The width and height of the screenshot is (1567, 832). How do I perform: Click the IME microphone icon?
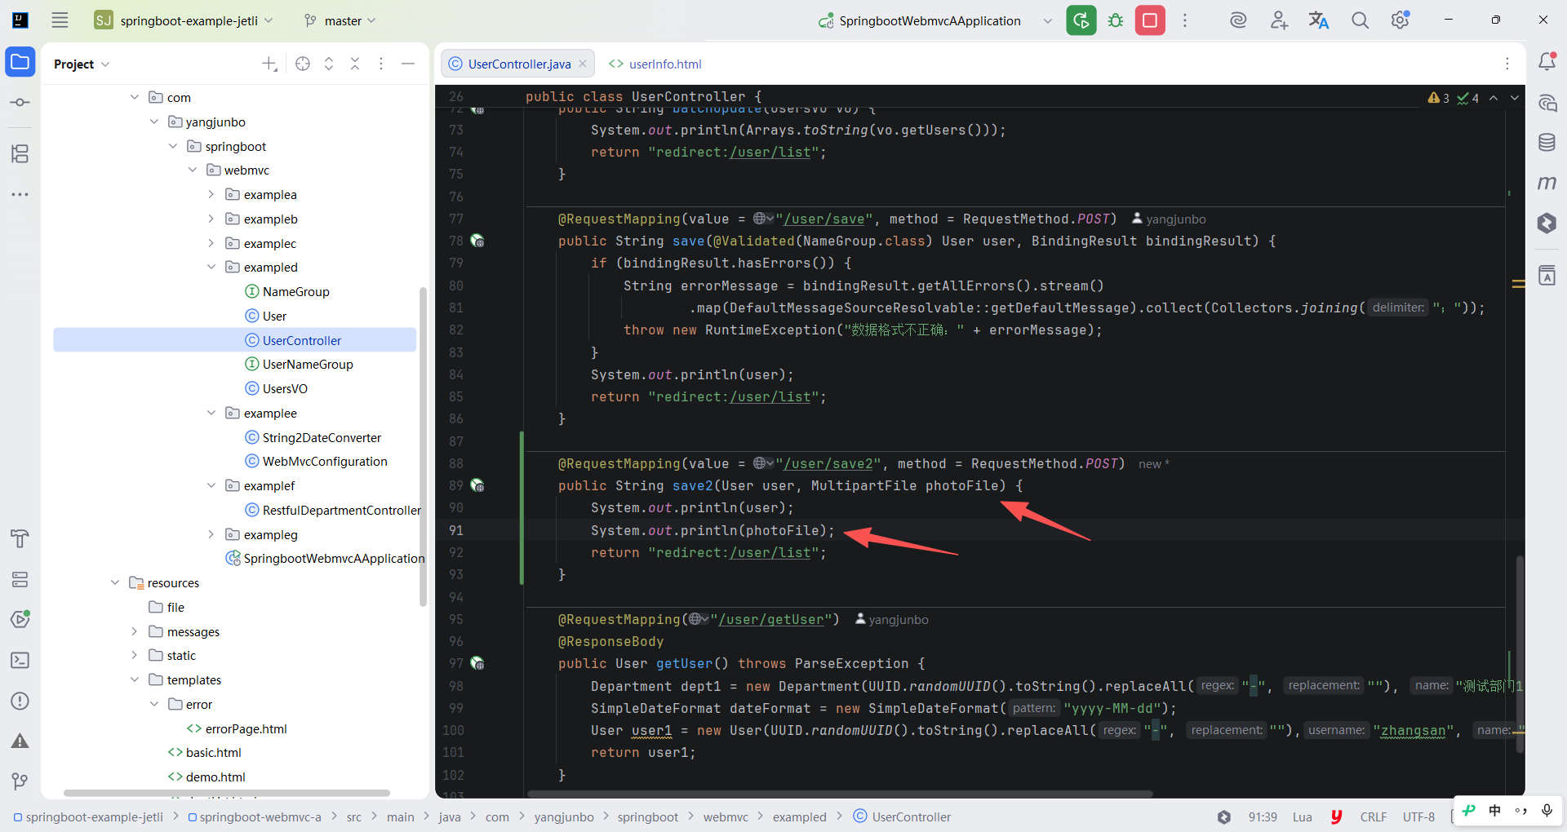1547,810
